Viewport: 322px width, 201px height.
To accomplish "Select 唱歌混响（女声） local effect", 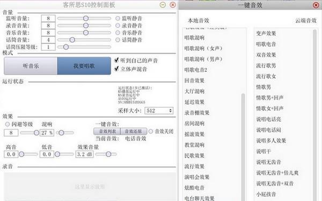I will [203, 48].
